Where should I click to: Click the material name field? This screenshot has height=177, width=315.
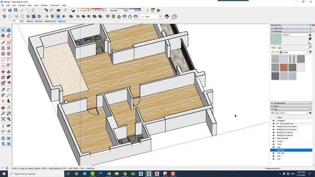(x=295, y=35)
